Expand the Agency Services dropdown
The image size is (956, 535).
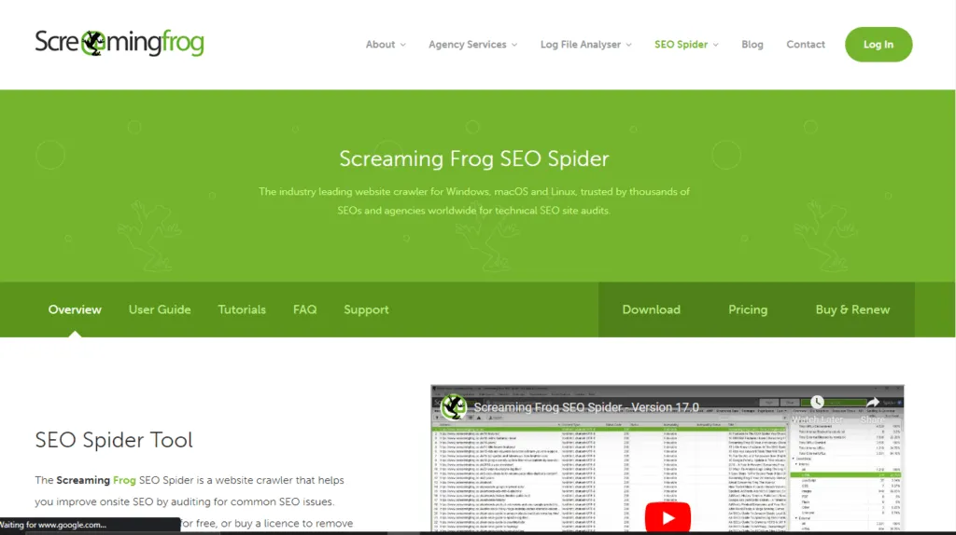point(472,45)
